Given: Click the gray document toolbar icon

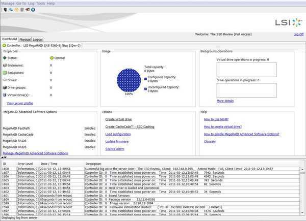Looking at the screenshot, I should 22,10.
